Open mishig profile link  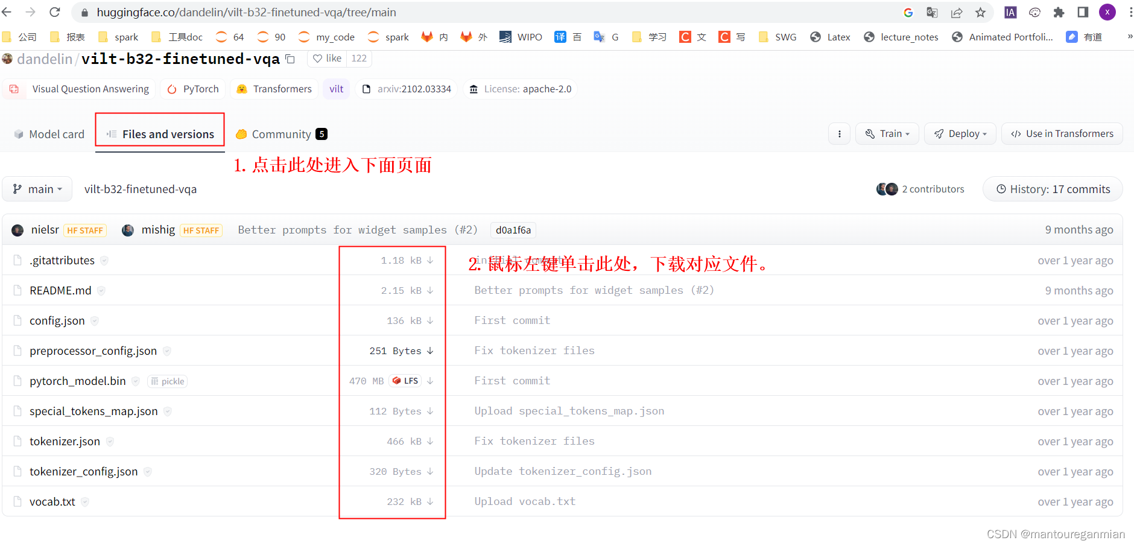tap(158, 230)
